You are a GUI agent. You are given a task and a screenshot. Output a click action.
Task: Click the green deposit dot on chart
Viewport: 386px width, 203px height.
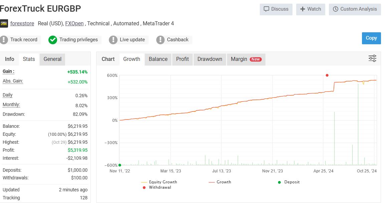coord(120,165)
